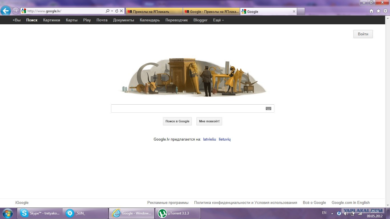Click the EN language indicator
The width and height of the screenshot is (390, 219).
pos(324,213)
